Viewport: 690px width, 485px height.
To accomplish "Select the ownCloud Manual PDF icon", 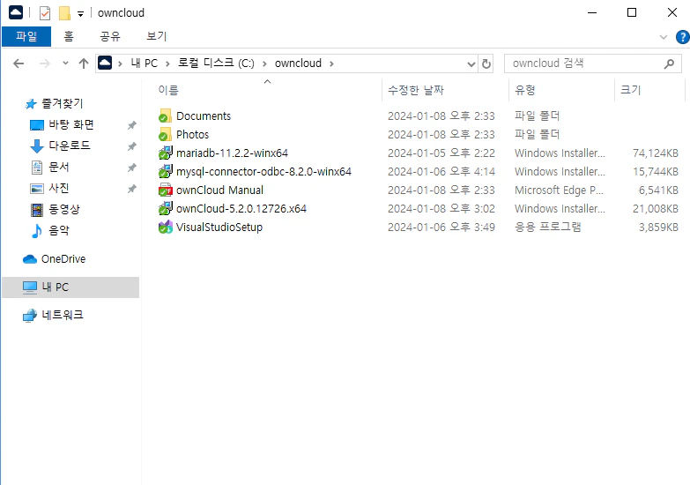I will click(165, 190).
